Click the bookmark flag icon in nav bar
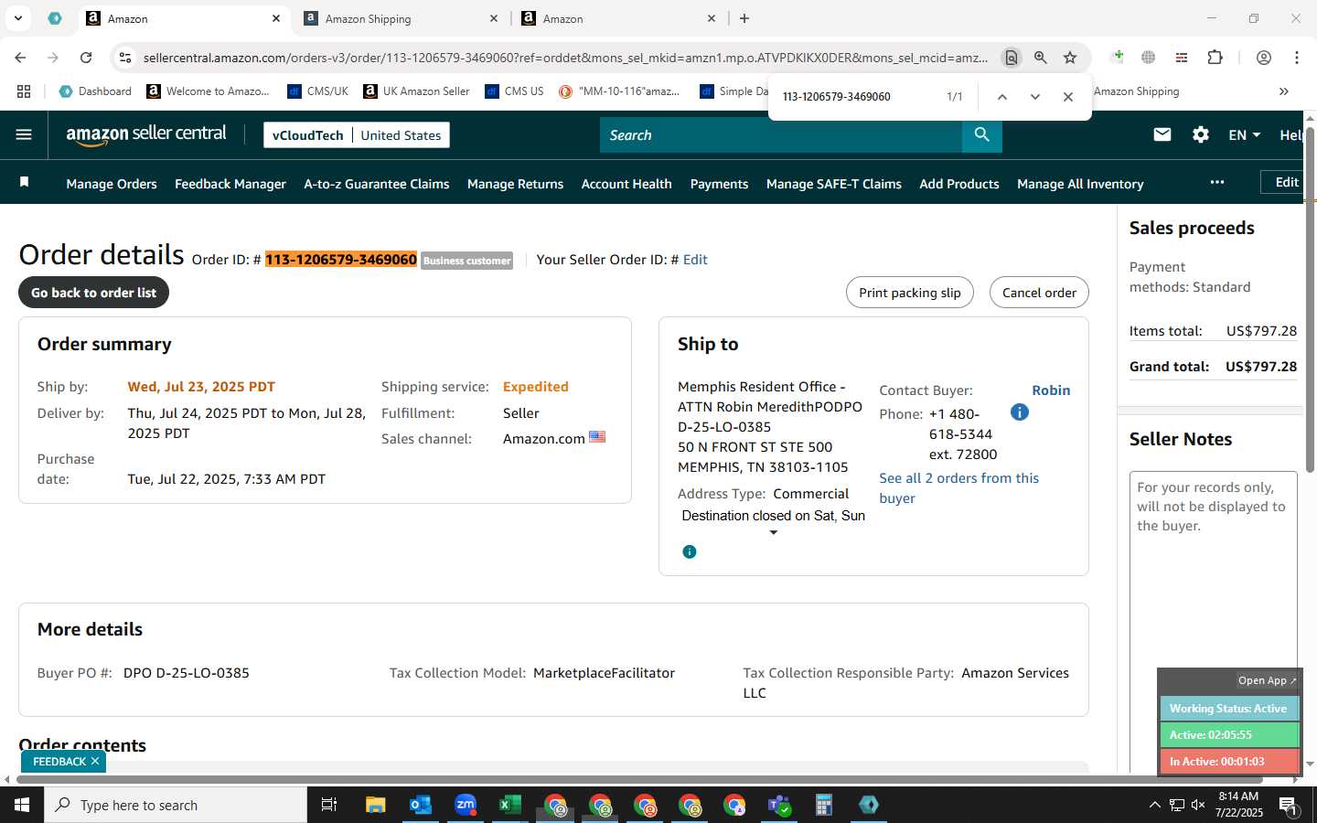The height and width of the screenshot is (823, 1317). (x=25, y=183)
